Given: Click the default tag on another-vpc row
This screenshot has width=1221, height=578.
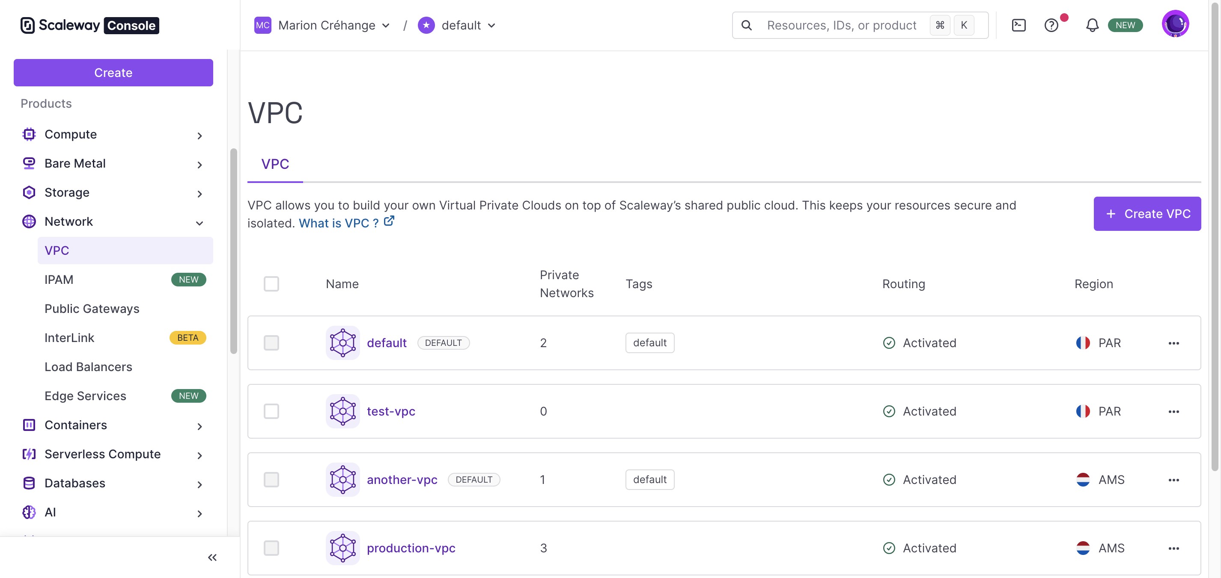Looking at the screenshot, I should click(x=650, y=480).
